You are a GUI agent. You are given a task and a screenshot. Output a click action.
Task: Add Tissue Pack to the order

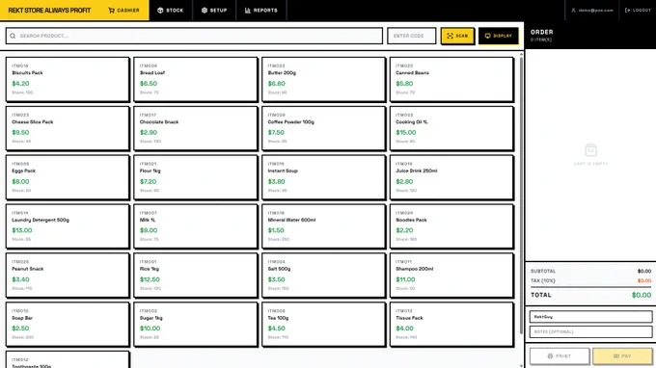(x=451, y=324)
